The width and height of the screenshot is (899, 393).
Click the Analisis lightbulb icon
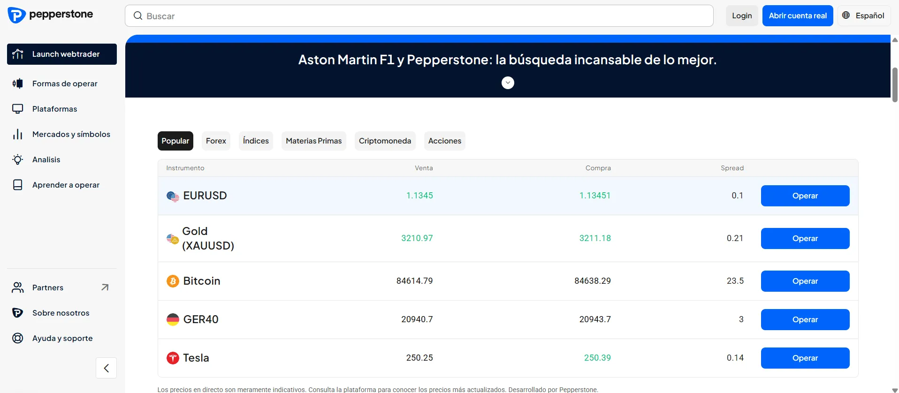pyautogui.click(x=18, y=159)
